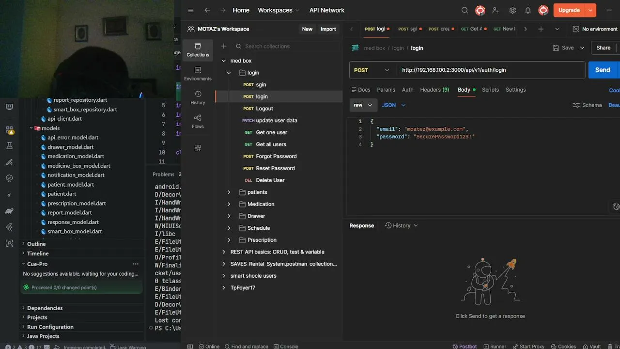Open the Flutter icon in the IDE activity bar
Image resolution: width=620 pixels, height=349 pixels.
point(9,227)
